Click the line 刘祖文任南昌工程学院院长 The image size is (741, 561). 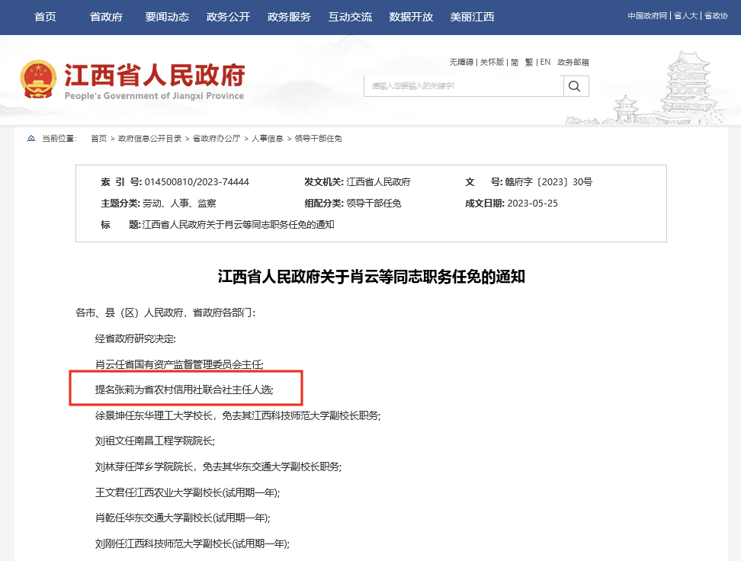[155, 441]
